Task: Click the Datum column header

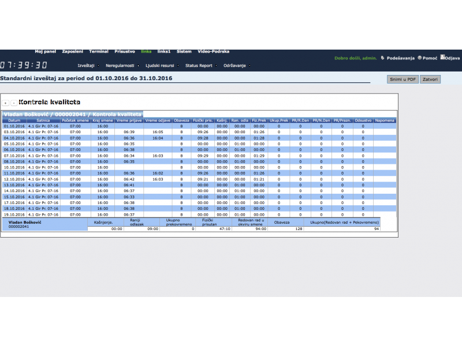Action: 14,121
